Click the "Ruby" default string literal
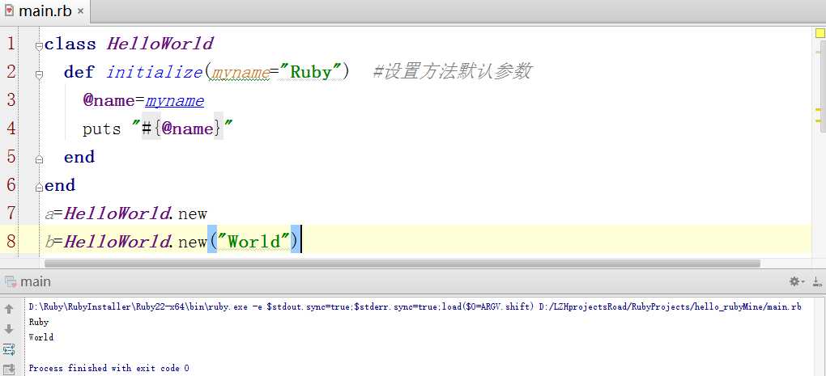The height and width of the screenshot is (376, 826). [x=309, y=71]
